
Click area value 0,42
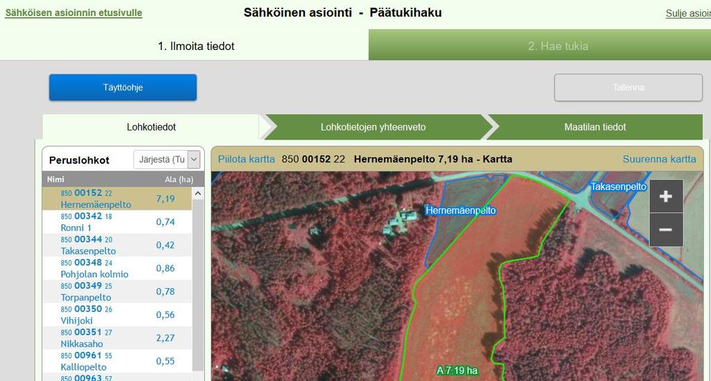coord(165,245)
